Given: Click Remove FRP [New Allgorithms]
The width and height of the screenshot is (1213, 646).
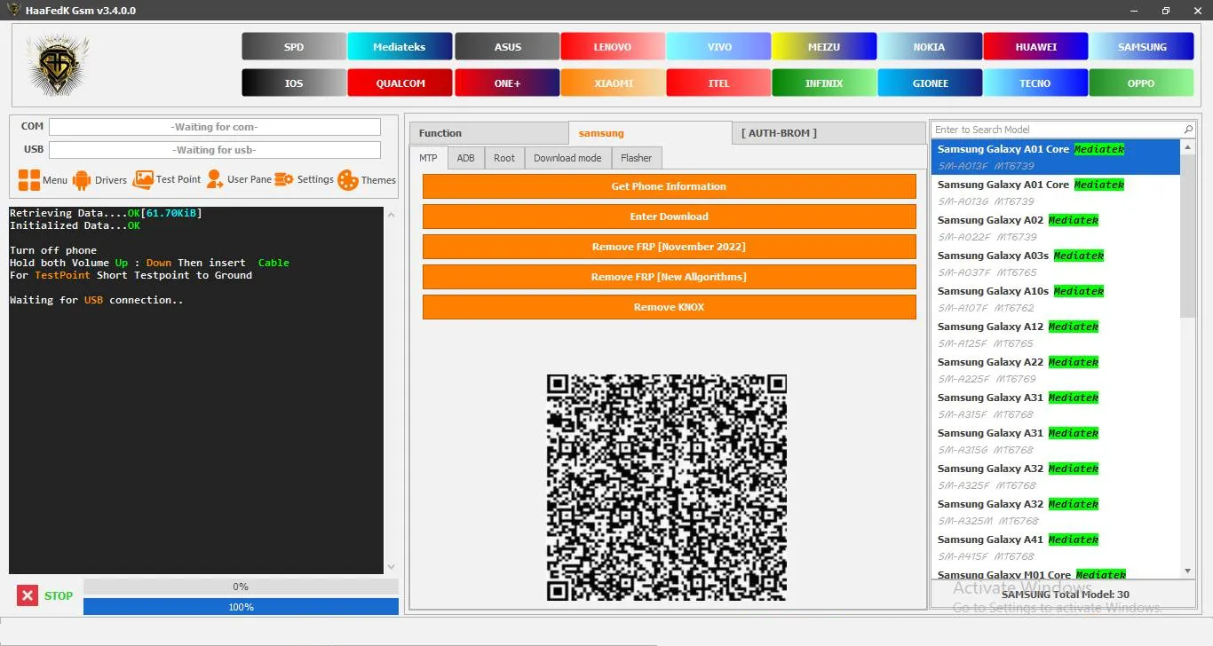Looking at the screenshot, I should point(669,277).
